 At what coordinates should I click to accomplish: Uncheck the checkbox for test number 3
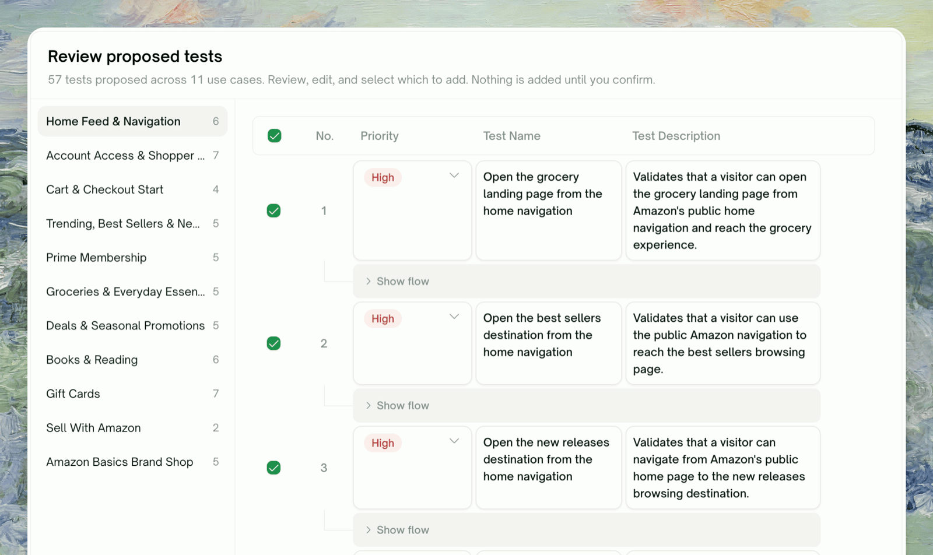click(x=273, y=468)
